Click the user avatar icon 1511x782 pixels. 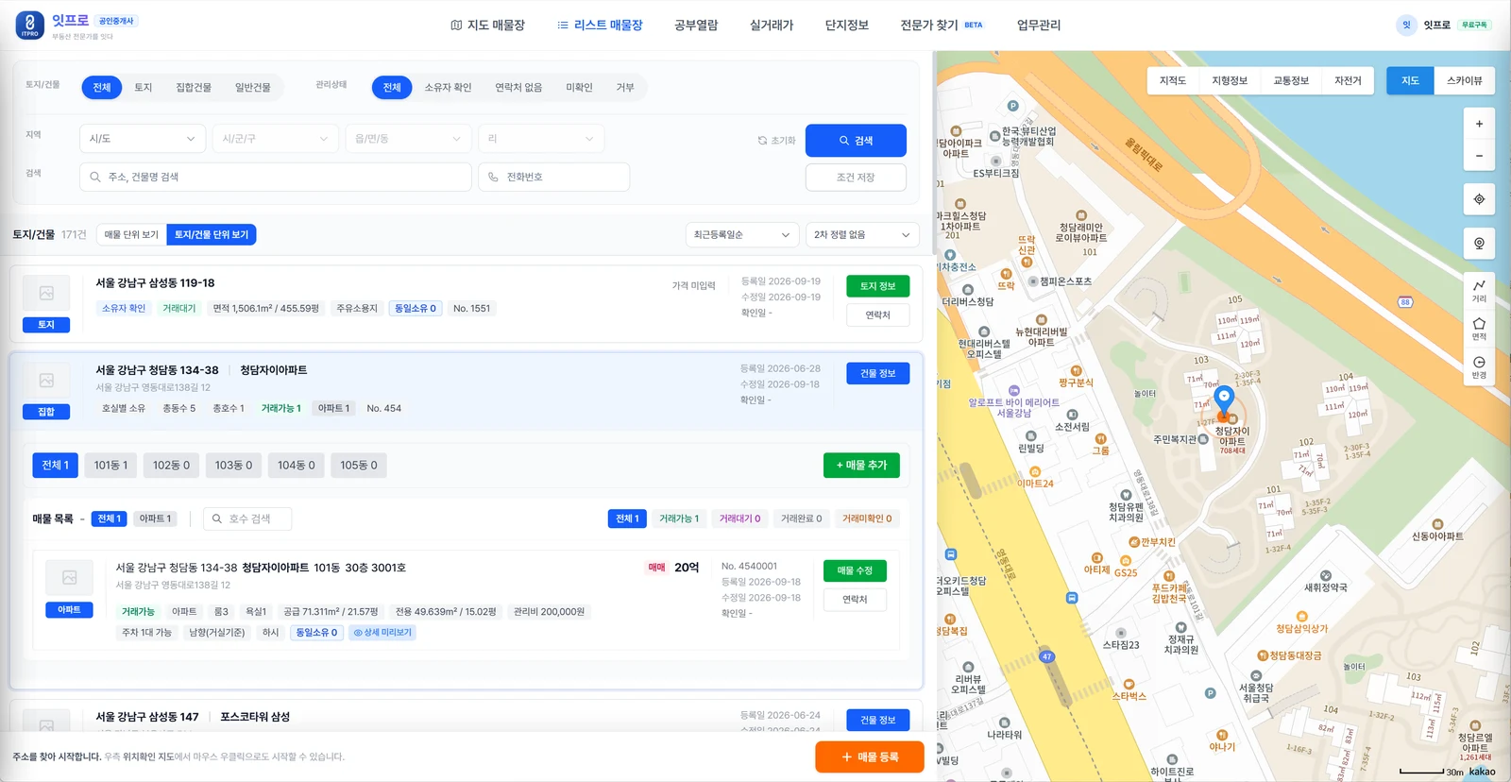point(1406,25)
